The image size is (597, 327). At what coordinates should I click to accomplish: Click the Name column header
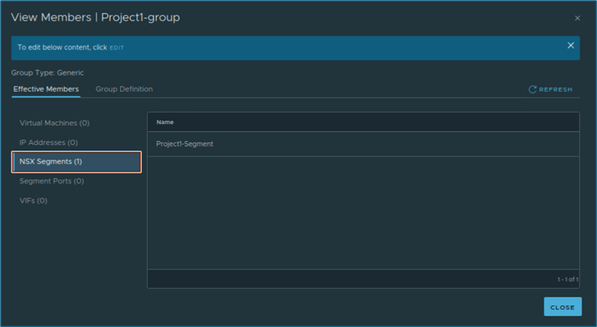[165, 122]
